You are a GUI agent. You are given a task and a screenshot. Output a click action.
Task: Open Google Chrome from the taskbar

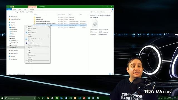pos(48,98)
